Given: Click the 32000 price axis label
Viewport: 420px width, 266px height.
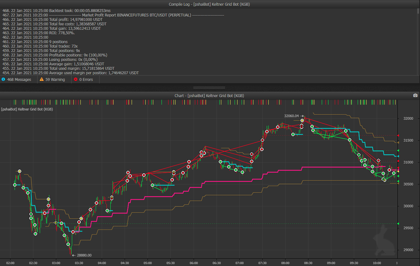Looking at the screenshot, I should (x=409, y=118).
